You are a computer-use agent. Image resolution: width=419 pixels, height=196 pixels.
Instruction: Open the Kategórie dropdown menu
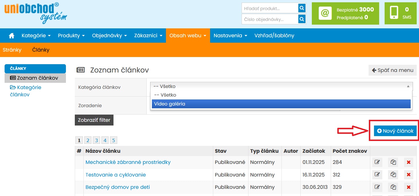36,36
